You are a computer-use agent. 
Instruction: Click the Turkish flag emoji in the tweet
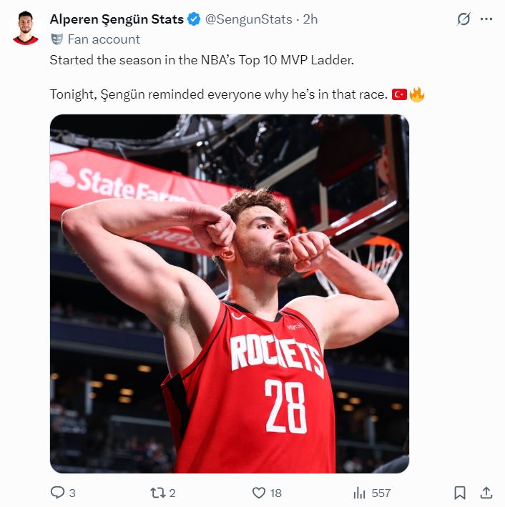[x=399, y=94]
